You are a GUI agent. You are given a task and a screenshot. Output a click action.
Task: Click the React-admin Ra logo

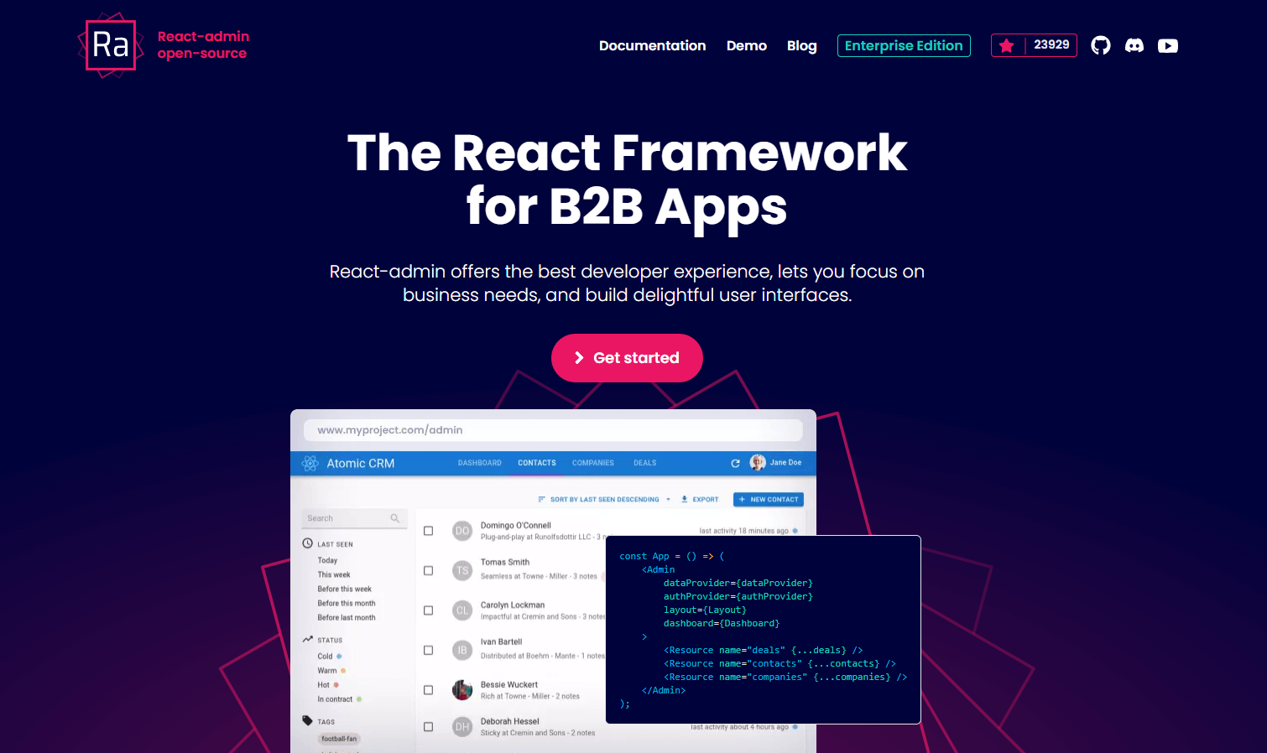tap(111, 45)
